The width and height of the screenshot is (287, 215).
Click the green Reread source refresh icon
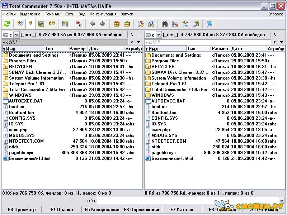tap(7, 24)
